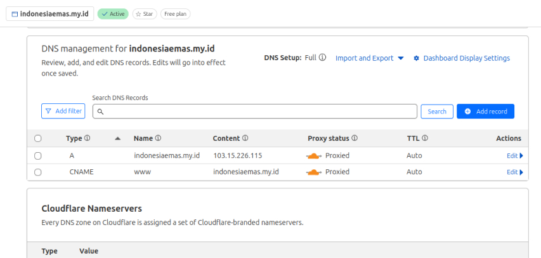Click the info icon beside Name column header

point(158,138)
